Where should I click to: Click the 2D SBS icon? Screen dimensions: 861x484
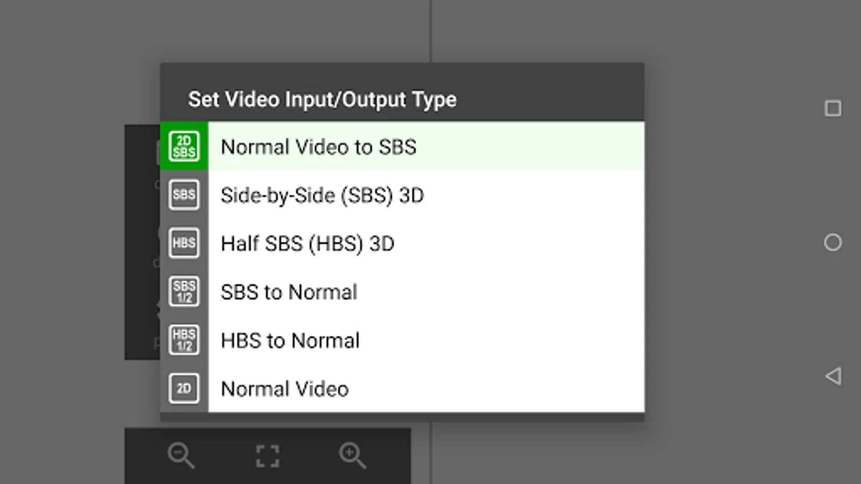pos(184,146)
